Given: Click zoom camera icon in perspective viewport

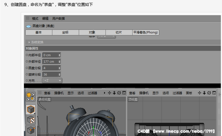Looking at the screenshot, I should pos(114,93).
